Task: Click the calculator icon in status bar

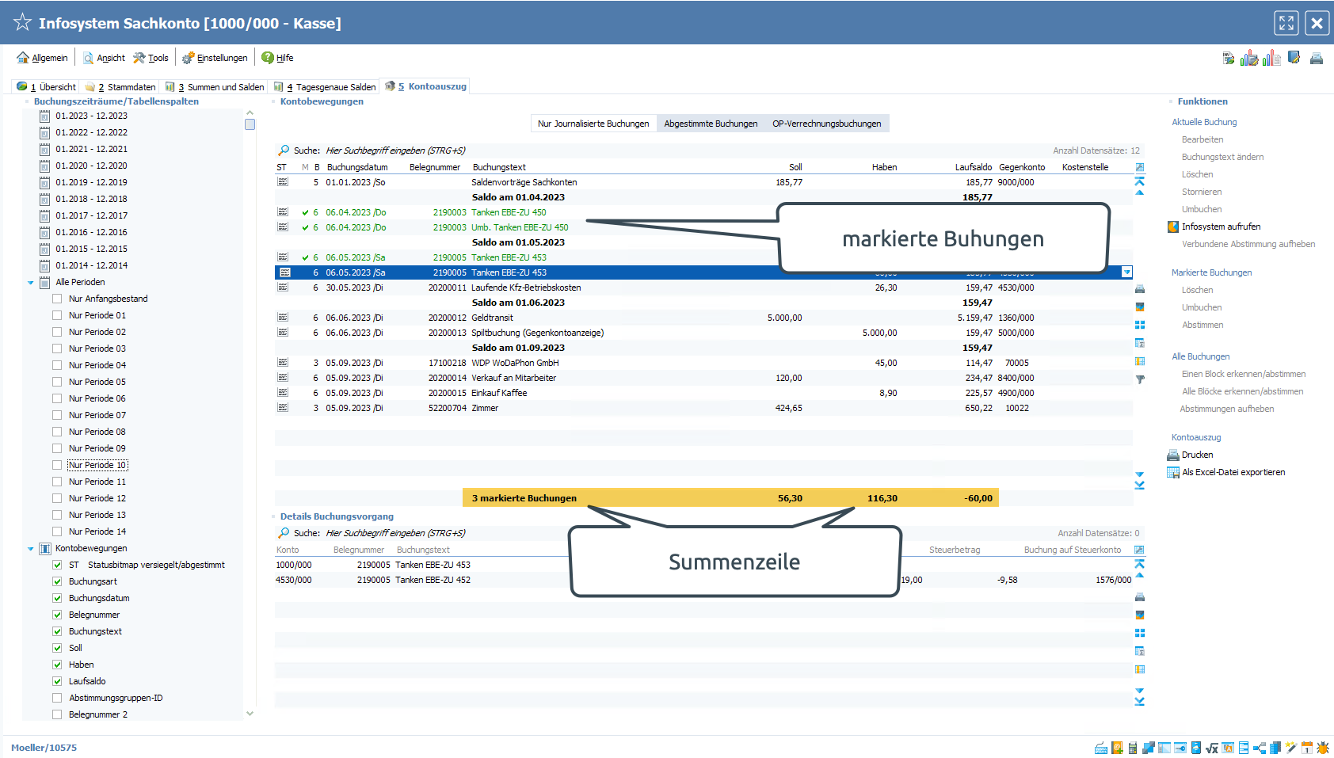Action: (x=1133, y=748)
